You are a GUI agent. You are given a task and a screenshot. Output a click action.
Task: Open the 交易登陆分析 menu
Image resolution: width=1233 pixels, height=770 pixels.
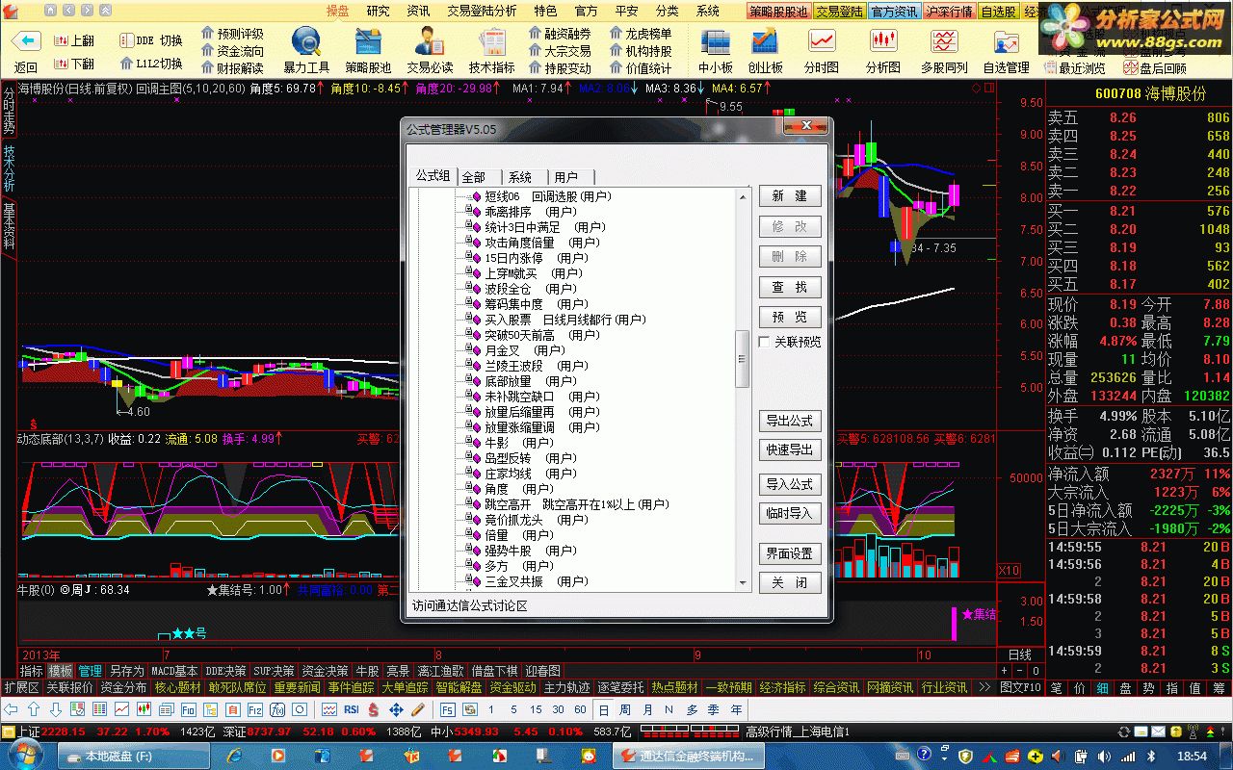(481, 11)
